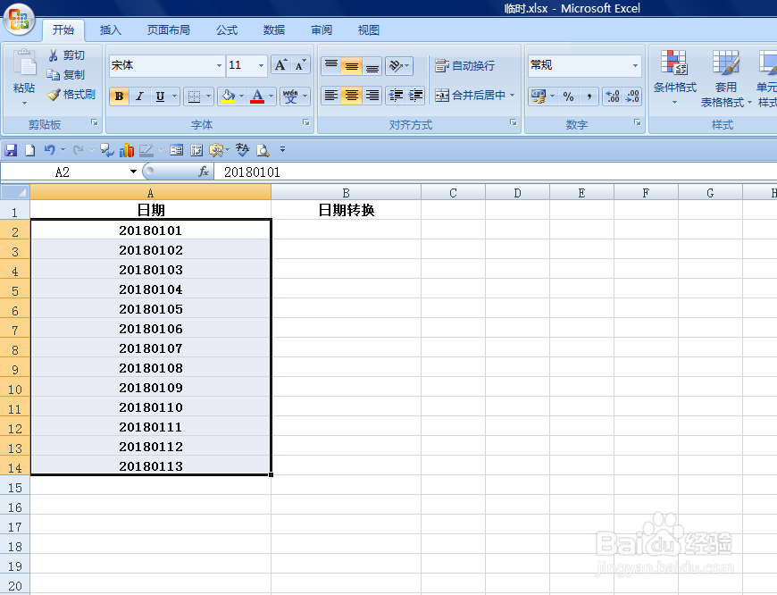Viewport: 777px width, 595px height.
Task: Decrease decimal places
Action: coord(632,96)
